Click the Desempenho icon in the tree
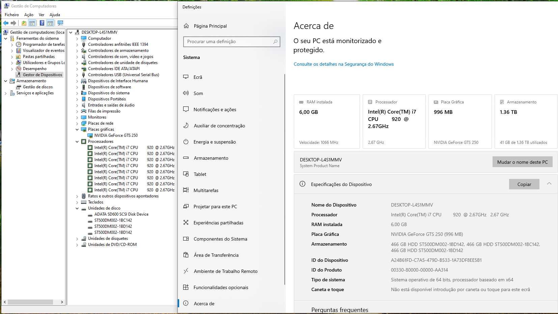 coord(19,69)
